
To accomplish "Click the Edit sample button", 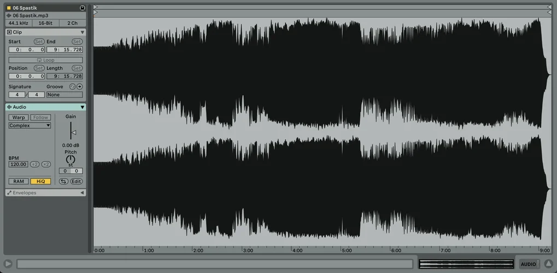I will (77, 181).
